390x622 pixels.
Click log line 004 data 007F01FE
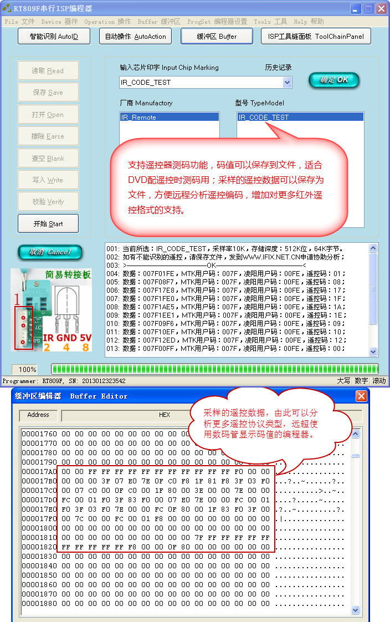pyautogui.click(x=225, y=273)
